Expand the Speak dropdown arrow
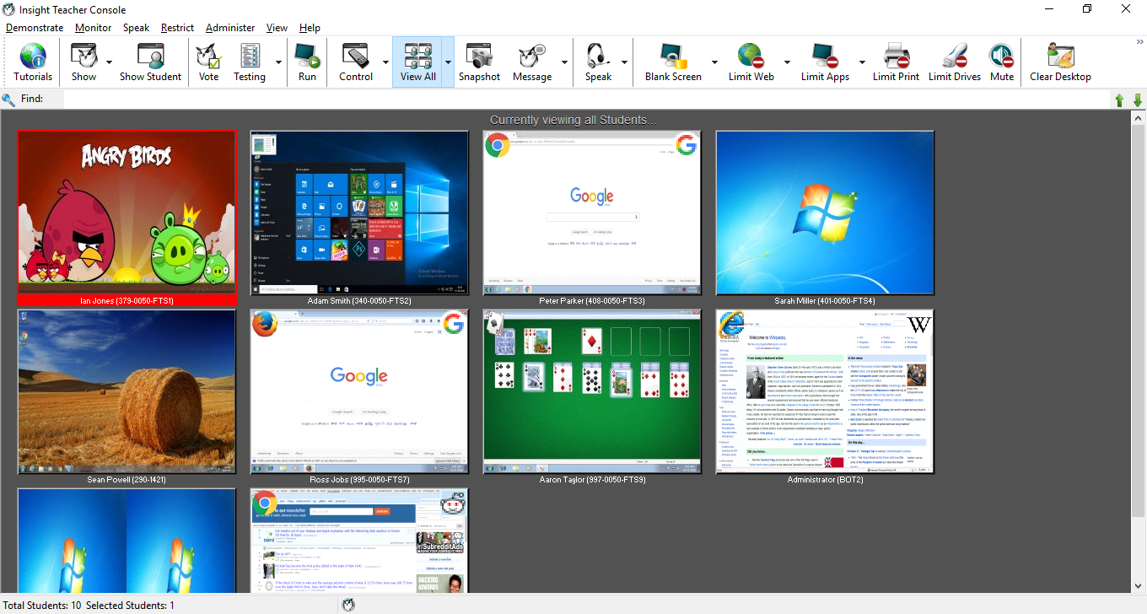The height and width of the screenshot is (614, 1147). (x=623, y=62)
